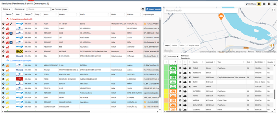Click the X icon in SAMUEL's row
The width and height of the screenshot is (278, 113).
(x=190, y=77)
